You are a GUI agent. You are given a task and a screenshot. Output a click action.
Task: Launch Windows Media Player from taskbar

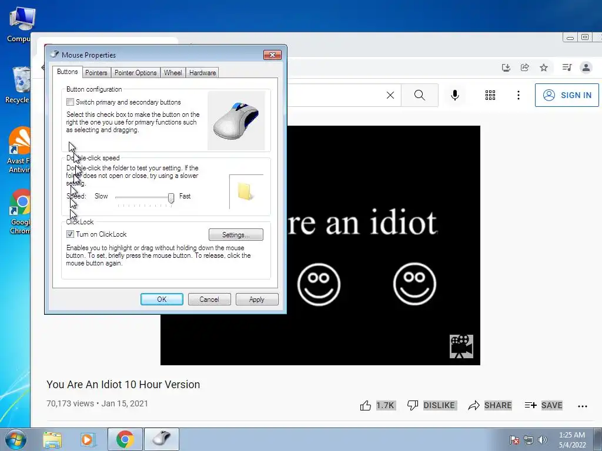pyautogui.click(x=87, y=439)
